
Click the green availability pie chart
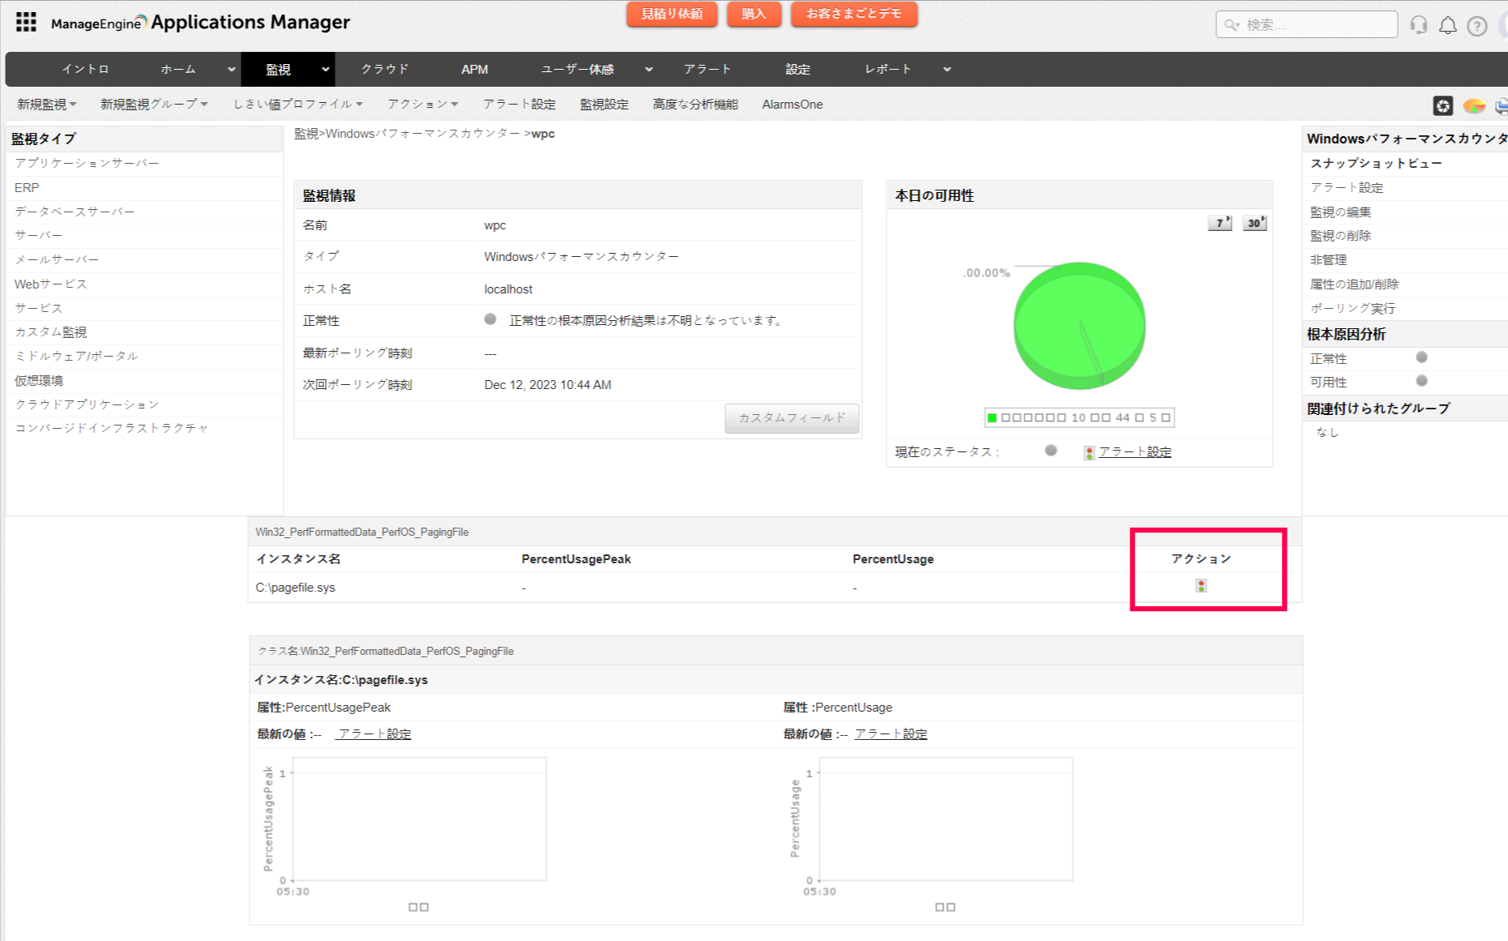(1079, 325)
